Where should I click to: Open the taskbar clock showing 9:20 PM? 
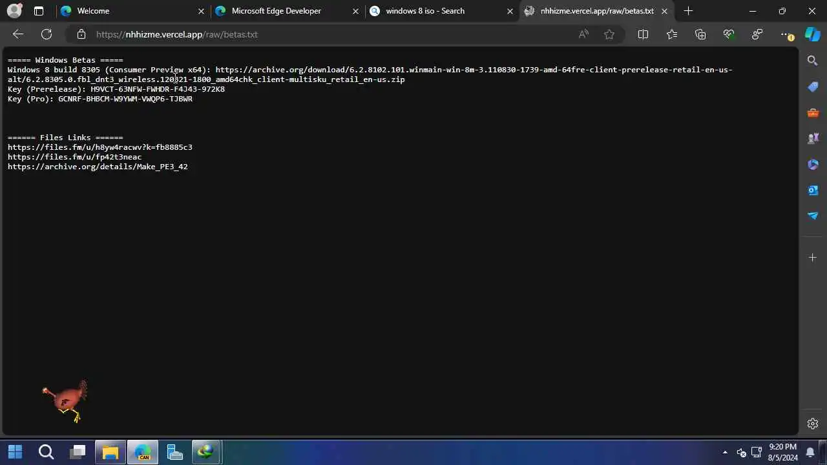click(782, 452)
